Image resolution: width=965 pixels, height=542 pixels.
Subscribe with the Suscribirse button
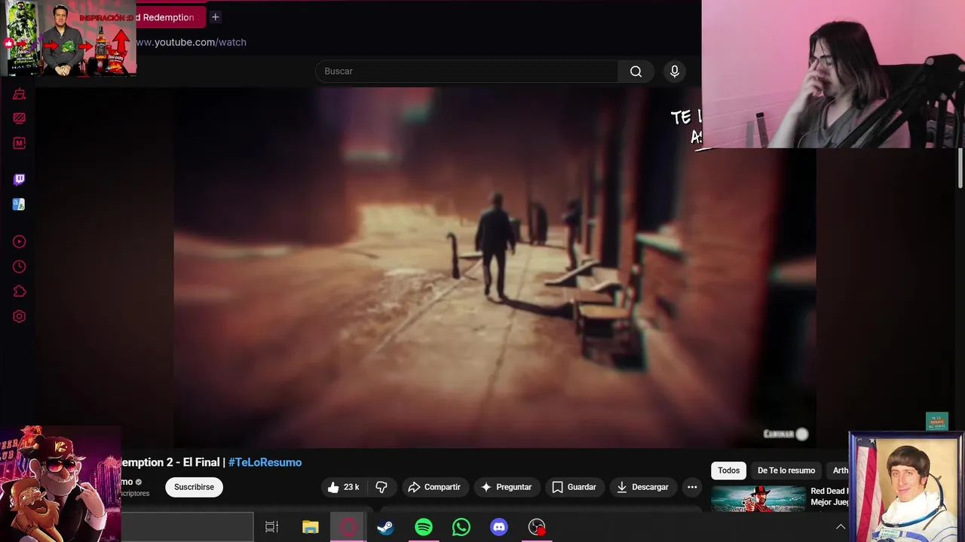pos(194,487)
